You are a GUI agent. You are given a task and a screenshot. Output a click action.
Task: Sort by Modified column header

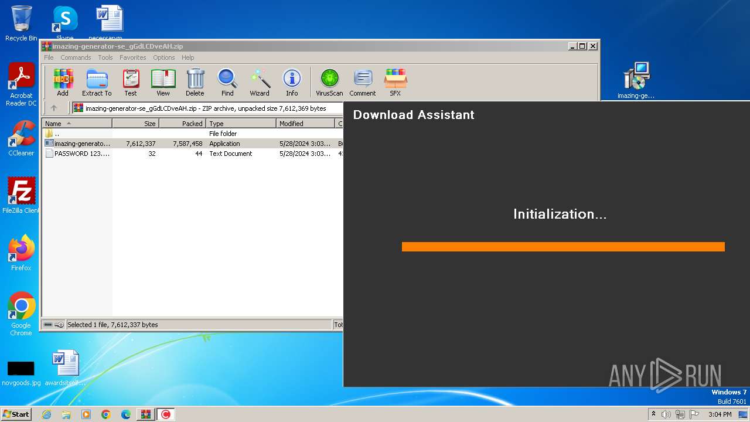[306, 124]
